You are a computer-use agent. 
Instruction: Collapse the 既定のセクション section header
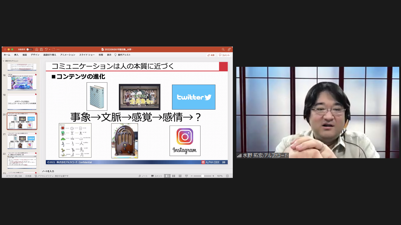(x=11, y=61)
